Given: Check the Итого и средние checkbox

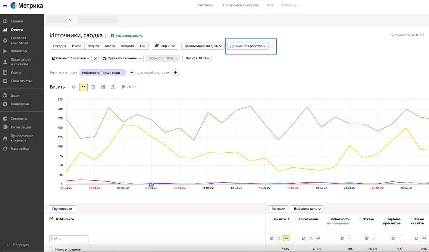Looking at the screenshot, I should (x=51, y=249).
